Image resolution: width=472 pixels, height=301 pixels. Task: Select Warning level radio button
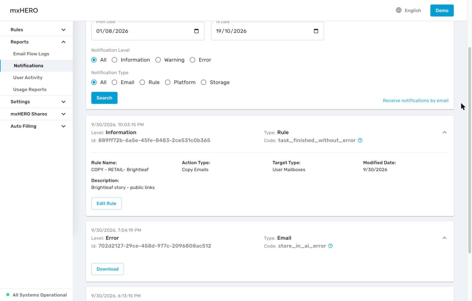pyautogui.click(x=158, y=60)
